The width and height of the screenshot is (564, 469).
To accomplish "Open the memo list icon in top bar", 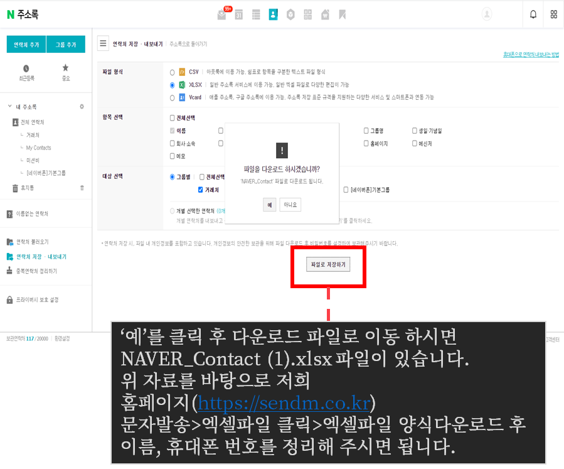I will (256, 15).
